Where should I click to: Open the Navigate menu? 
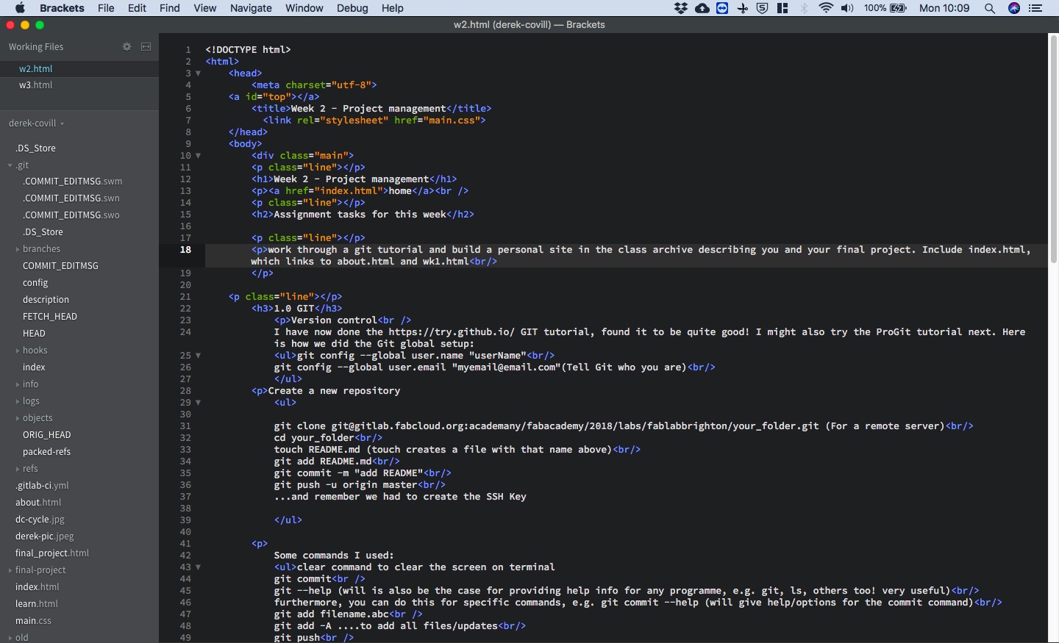coord(251,8)
